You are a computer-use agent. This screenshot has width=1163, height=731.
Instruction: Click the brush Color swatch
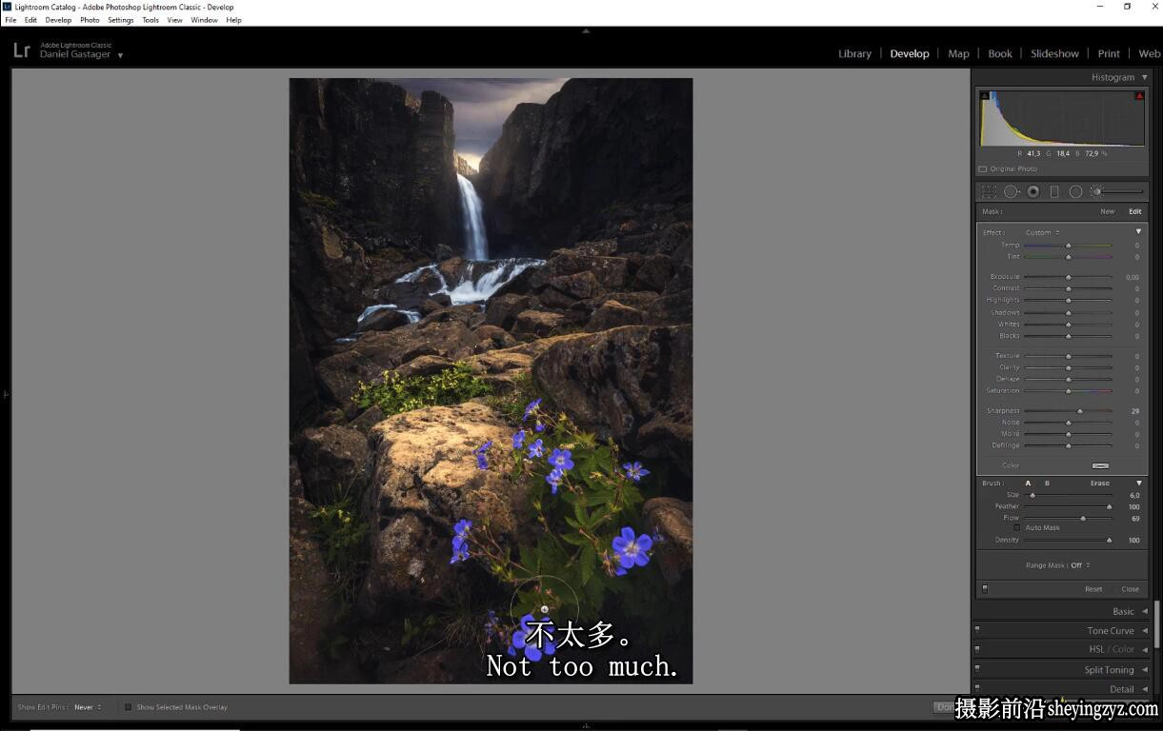point(1100,465)
